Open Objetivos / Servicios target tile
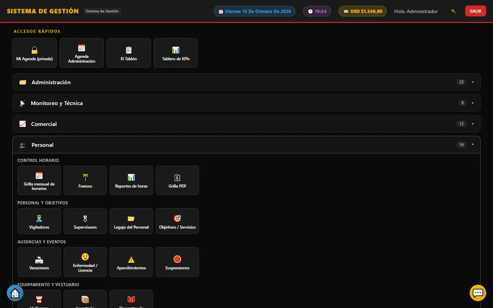Screen dimensions: 493x308 tap(177, 221)
